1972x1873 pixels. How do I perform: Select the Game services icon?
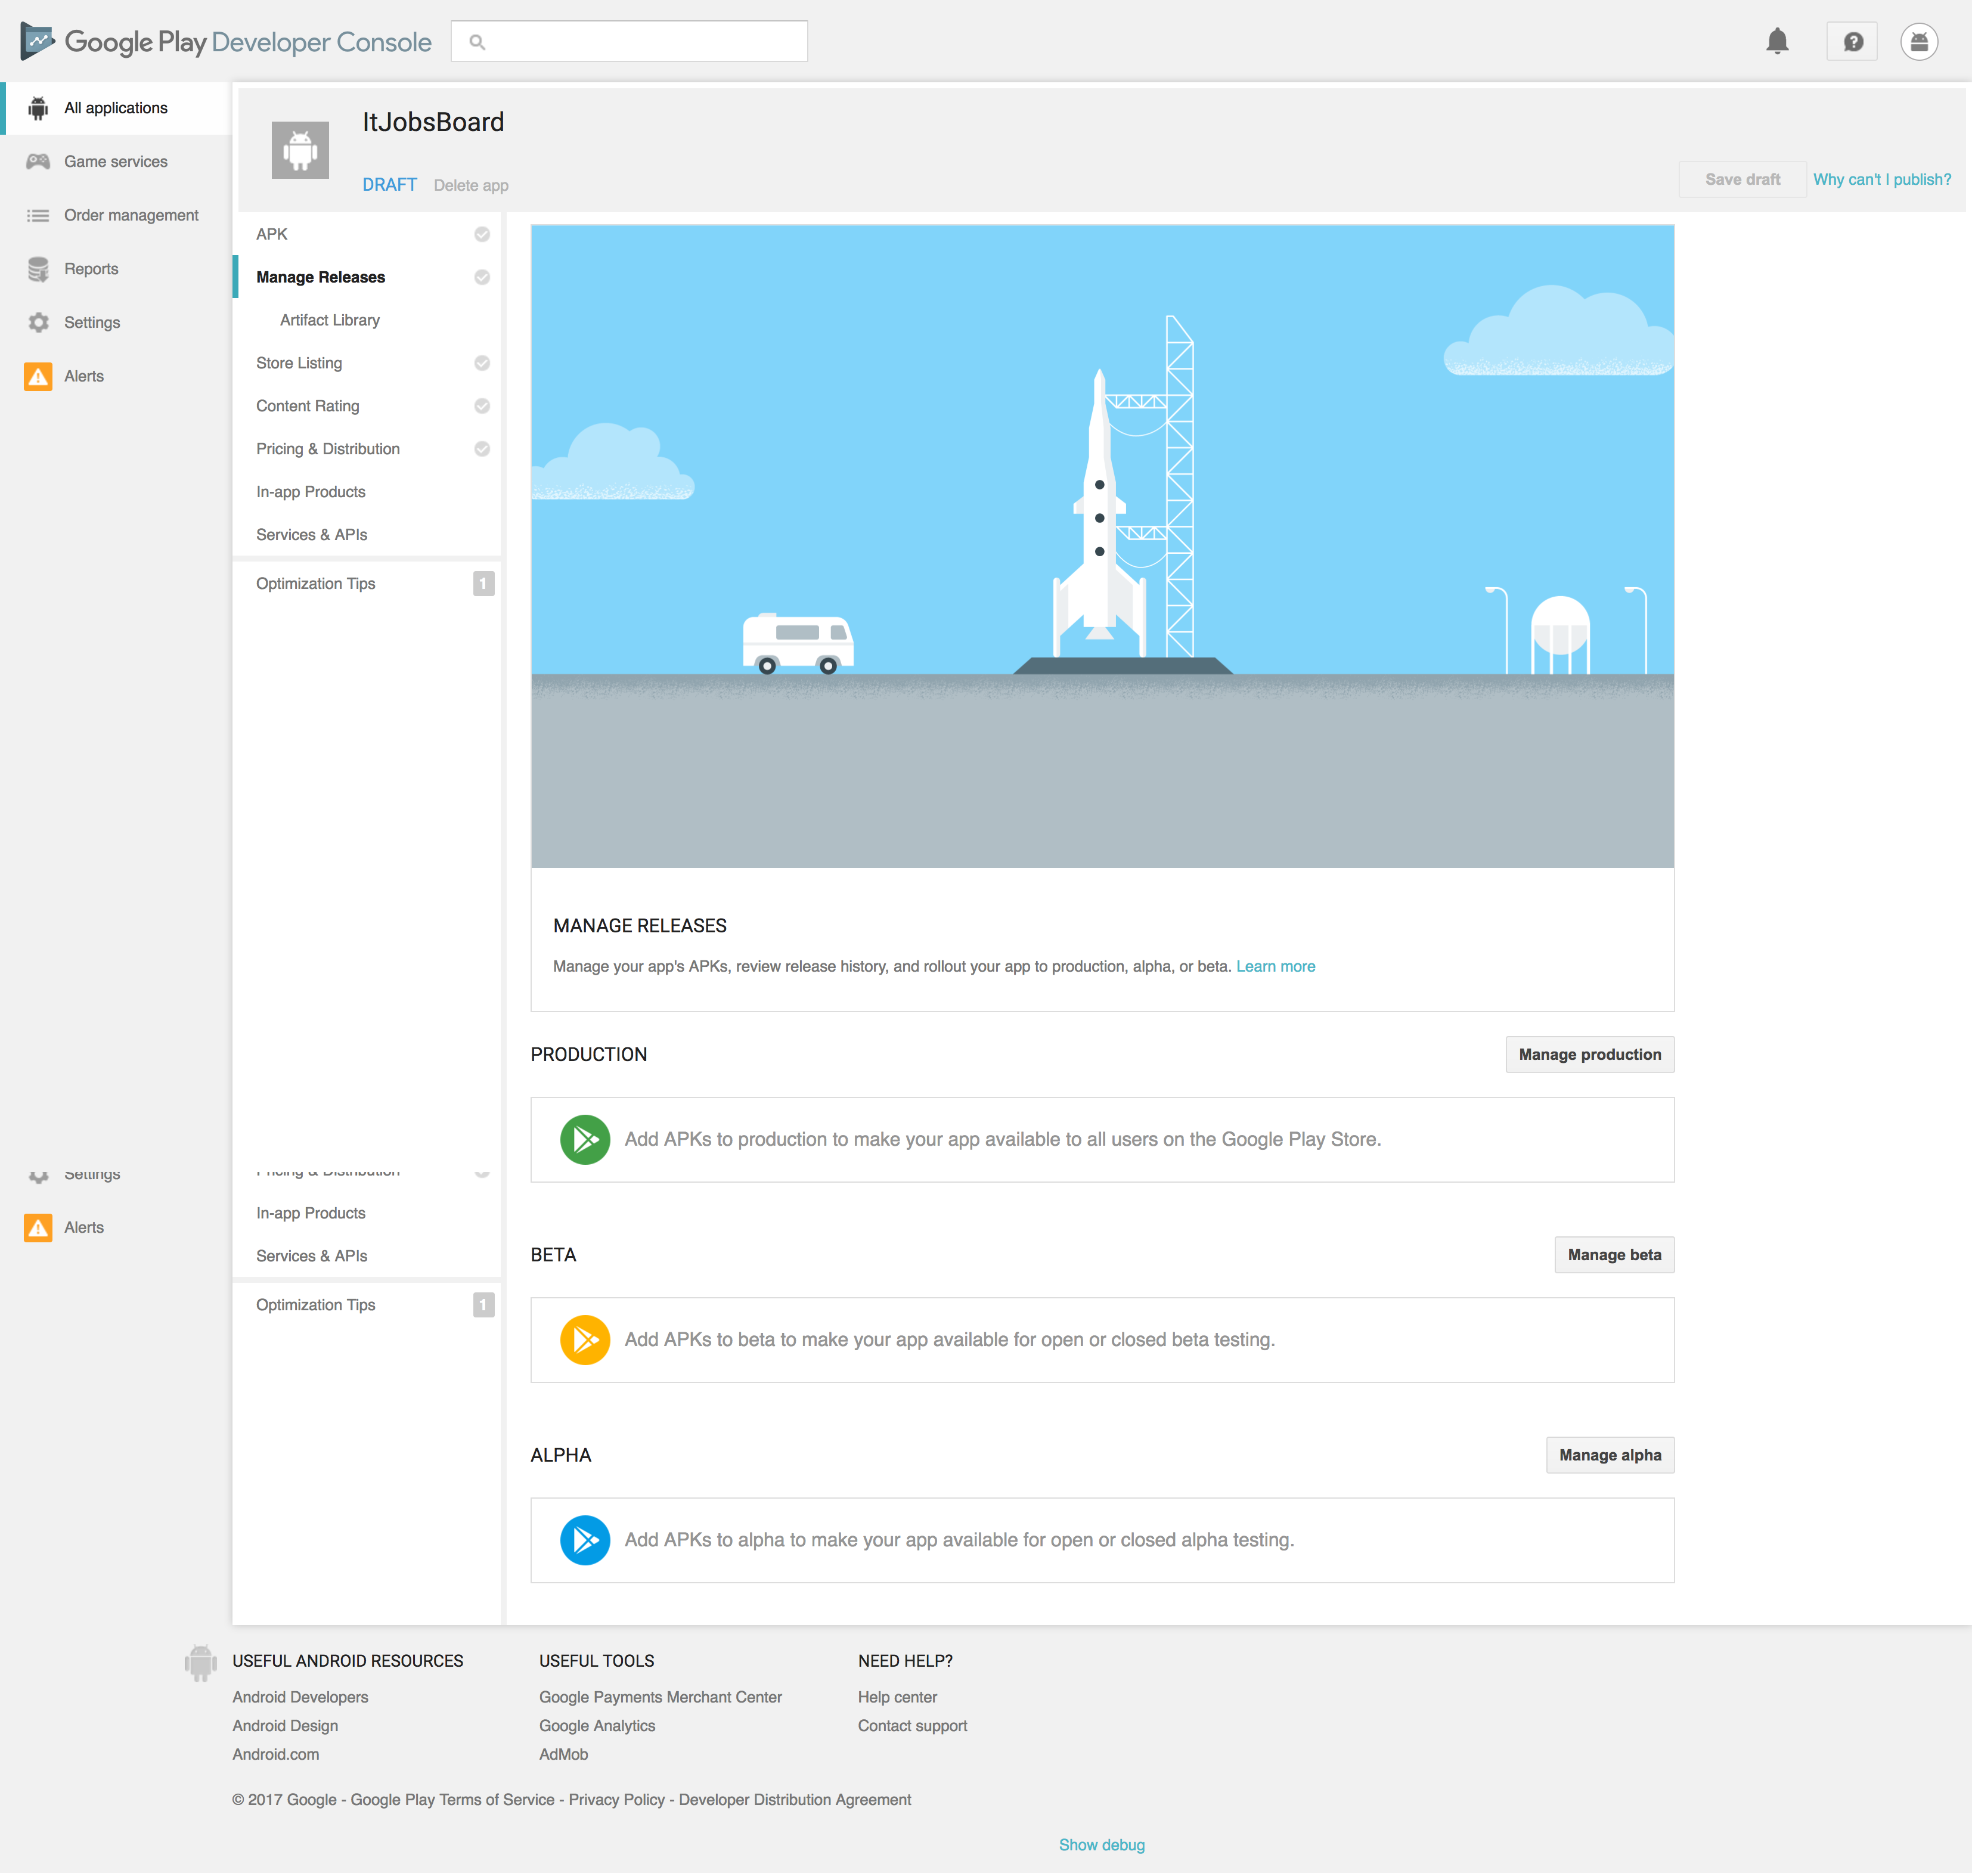pyautogui.click(x=39, y=160)
